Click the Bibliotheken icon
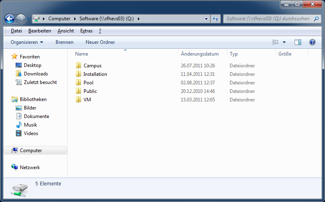 pyautogui.click(x=14, y=99)
